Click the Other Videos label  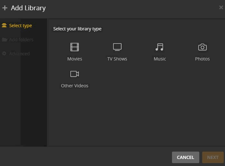pyautogui.click(x=75, y=86)
